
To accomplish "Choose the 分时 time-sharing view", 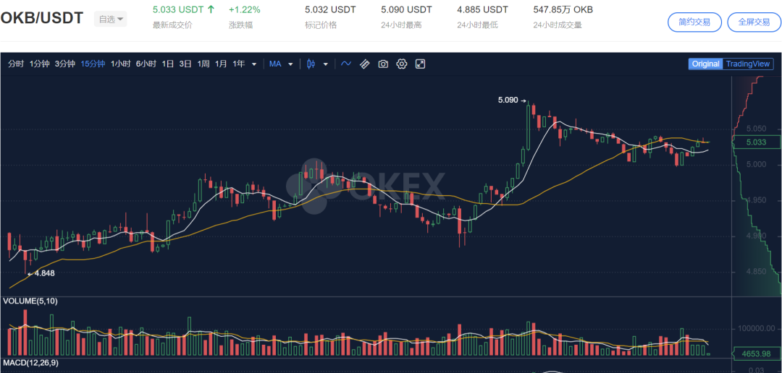I will tap(16, 64).
